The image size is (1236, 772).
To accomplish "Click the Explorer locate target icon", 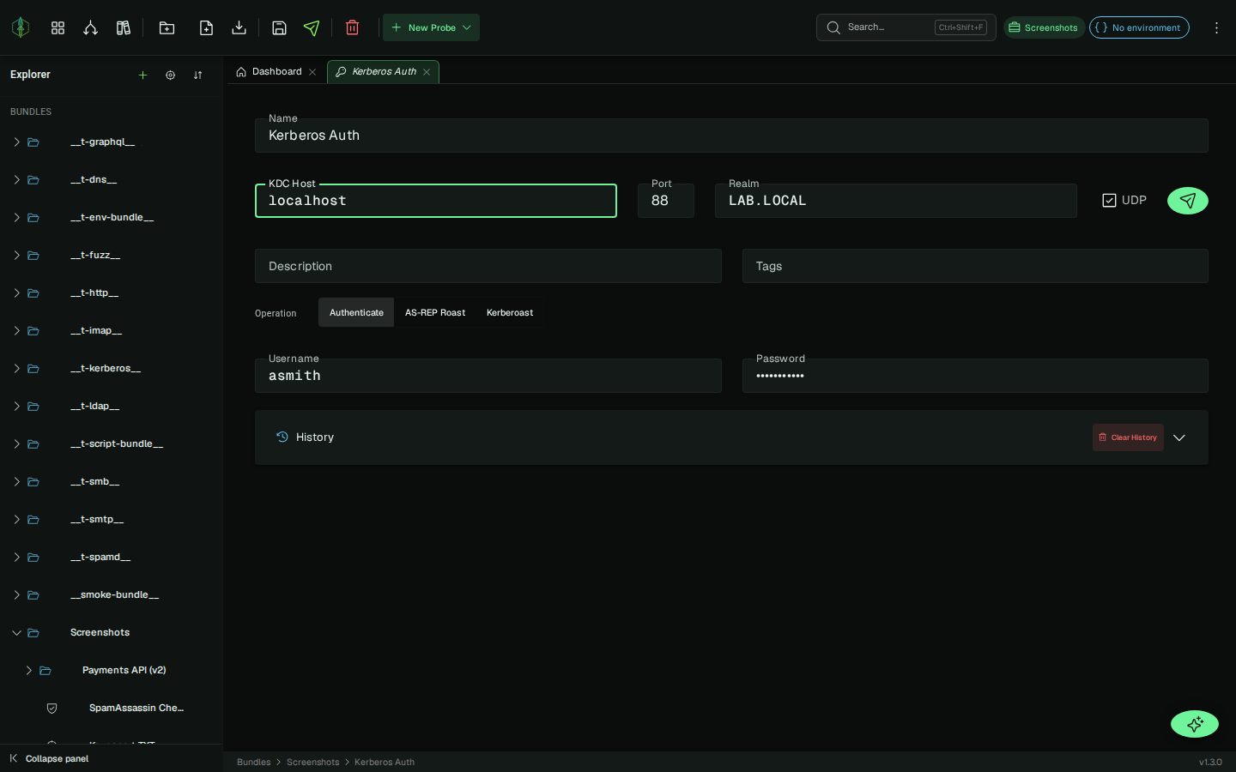I will coord(171,75).
